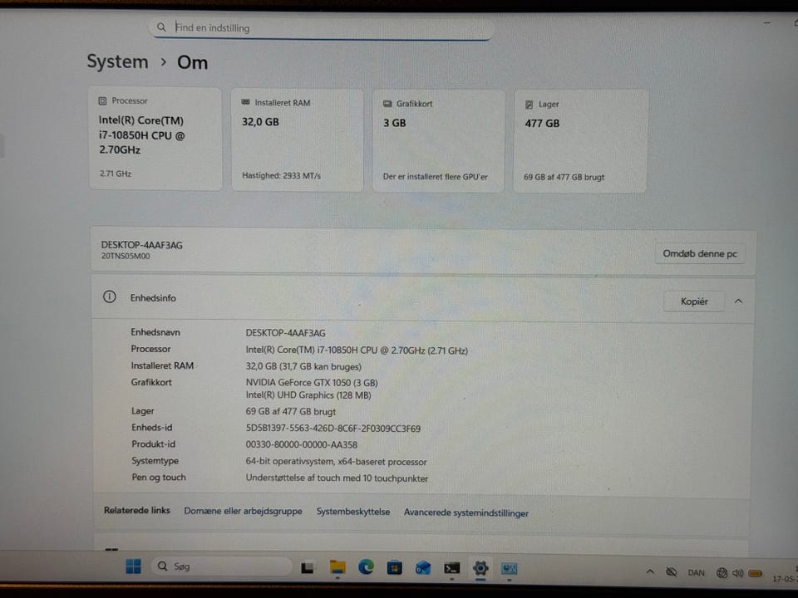Open network globe icon in tray
The width and height of the screenshot is (798, 598).
click(722, 573)
